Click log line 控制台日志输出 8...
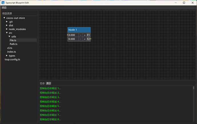 [x=50, y=119]
